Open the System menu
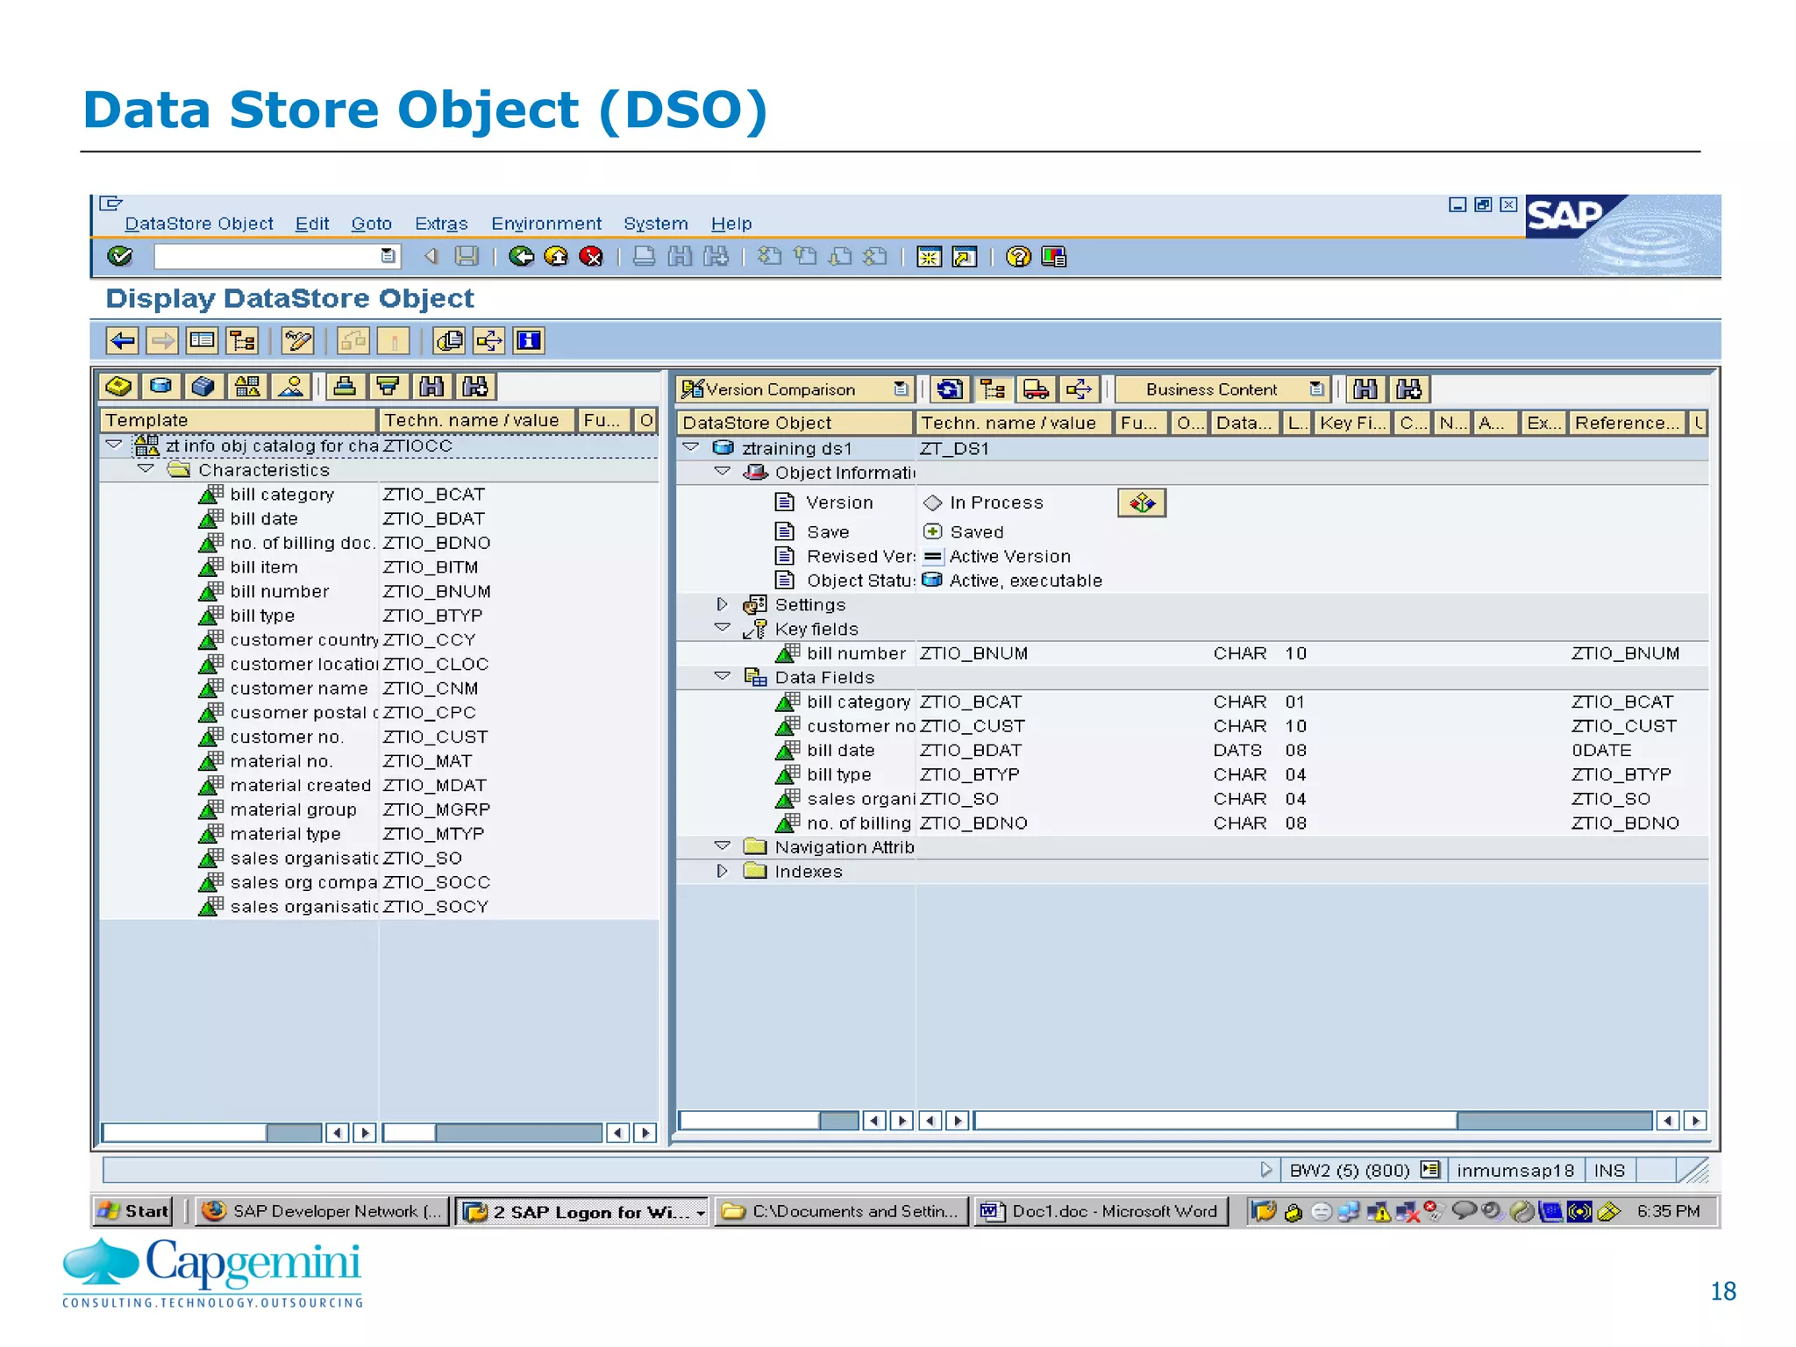 (656, 224)
